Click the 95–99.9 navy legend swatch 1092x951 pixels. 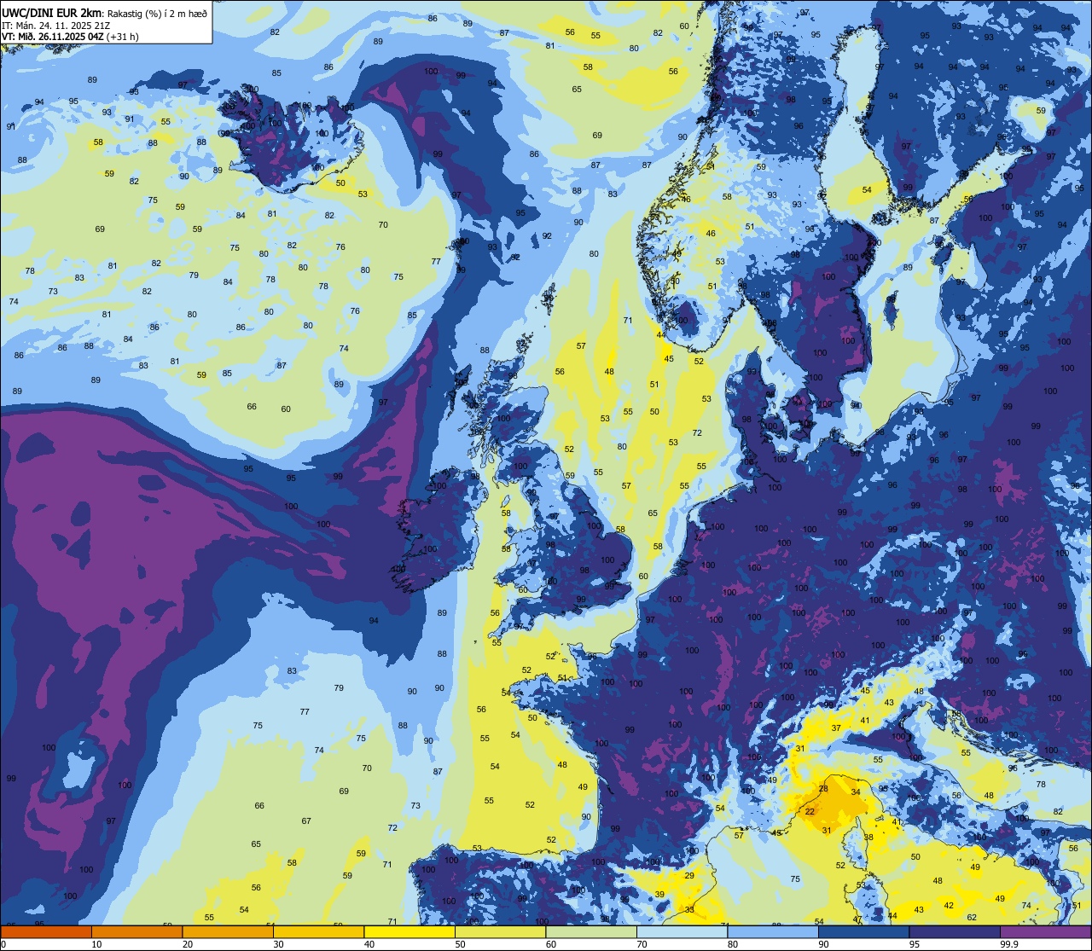(955, 931)
